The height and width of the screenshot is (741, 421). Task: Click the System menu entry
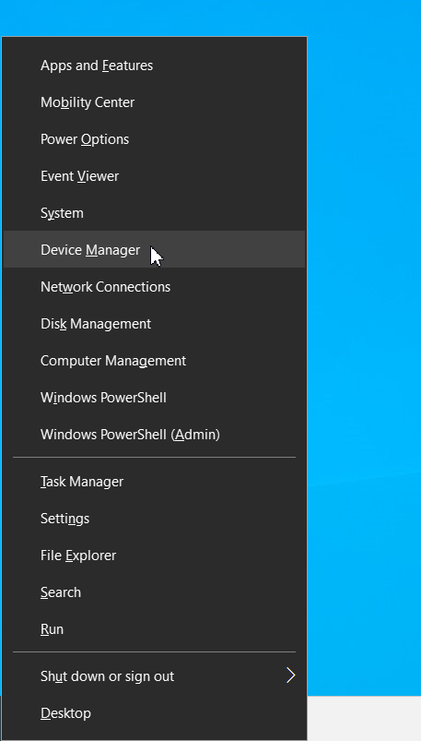tap(154, 212)
